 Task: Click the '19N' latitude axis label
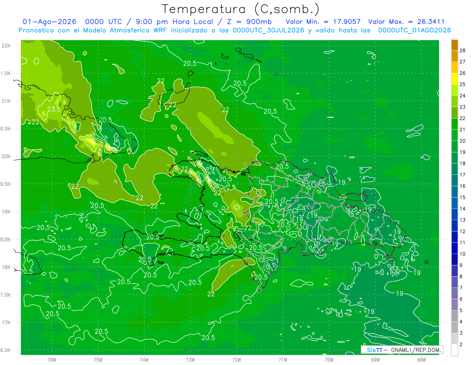(7, 212)
